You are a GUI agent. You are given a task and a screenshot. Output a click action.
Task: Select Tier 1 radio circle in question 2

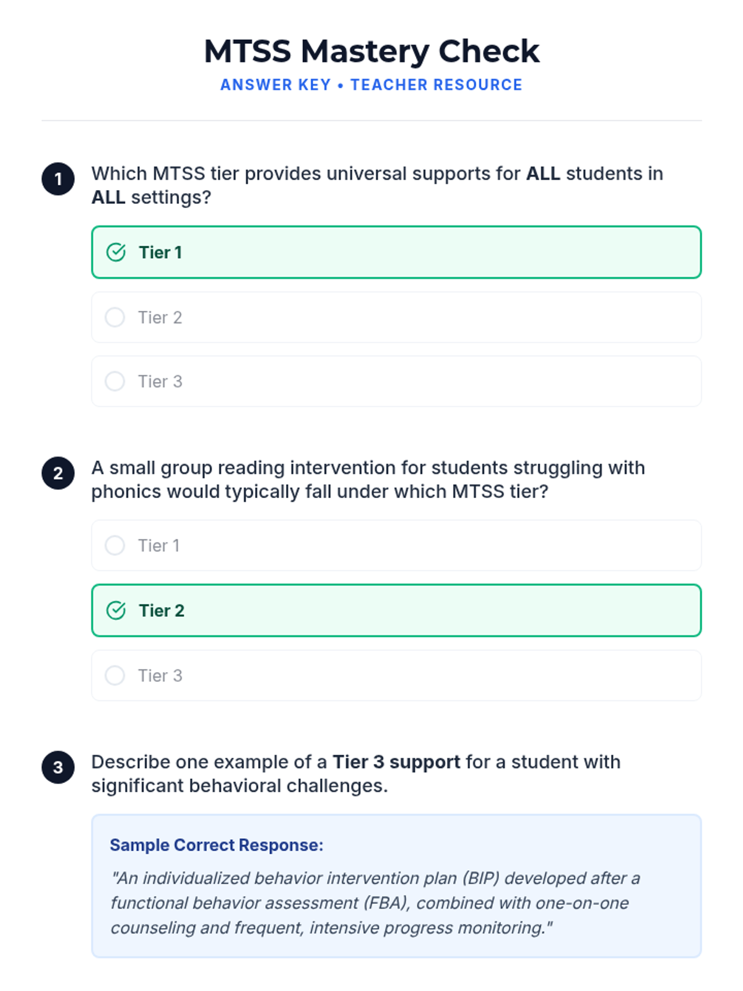click(115, 546)
